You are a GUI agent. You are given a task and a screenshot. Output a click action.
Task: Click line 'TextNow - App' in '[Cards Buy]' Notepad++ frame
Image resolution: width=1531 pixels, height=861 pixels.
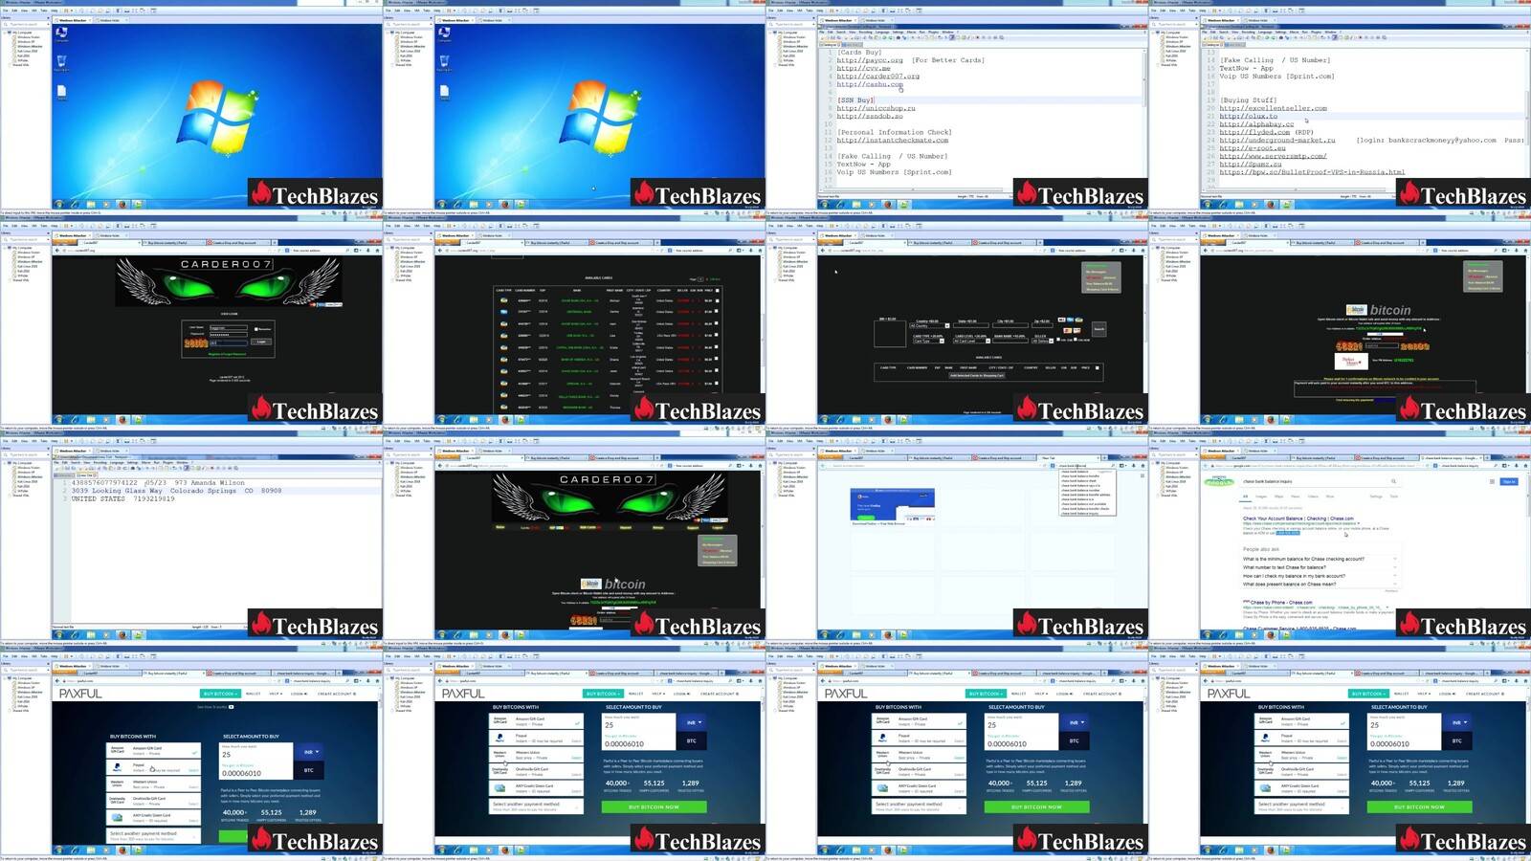tap(864, 164)
